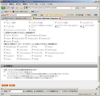
Task: Open the list all tabs dropdown
Action: click(x=98, y=18)
